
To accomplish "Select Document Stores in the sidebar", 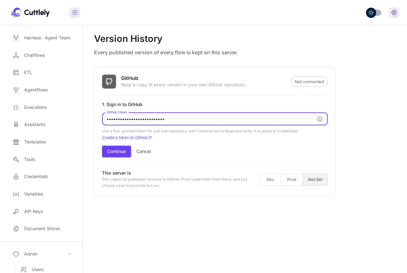I will click(x=41, y=229).
